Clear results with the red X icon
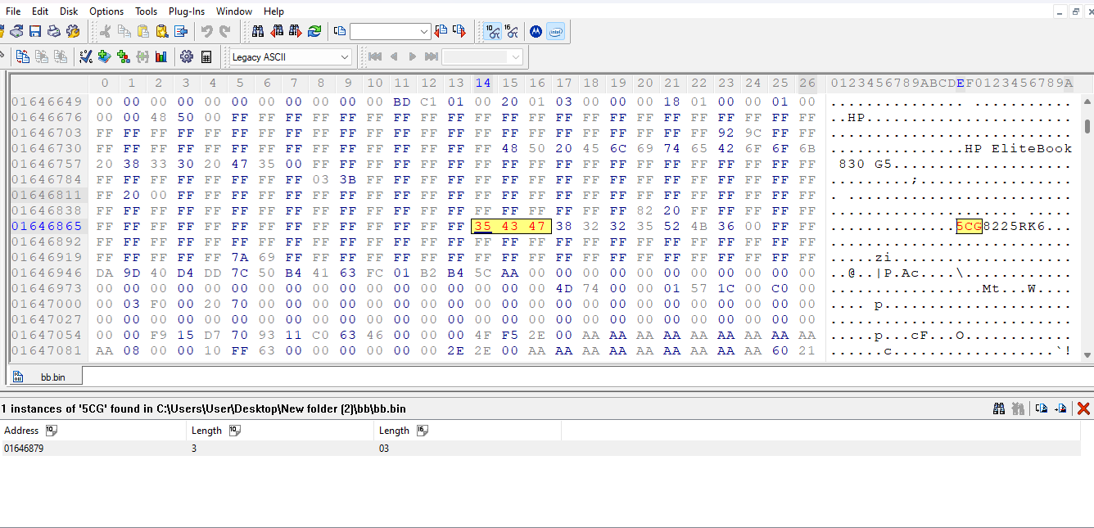The height and width of the screenshot is (528, 1094). click(x=1083, y=408)
